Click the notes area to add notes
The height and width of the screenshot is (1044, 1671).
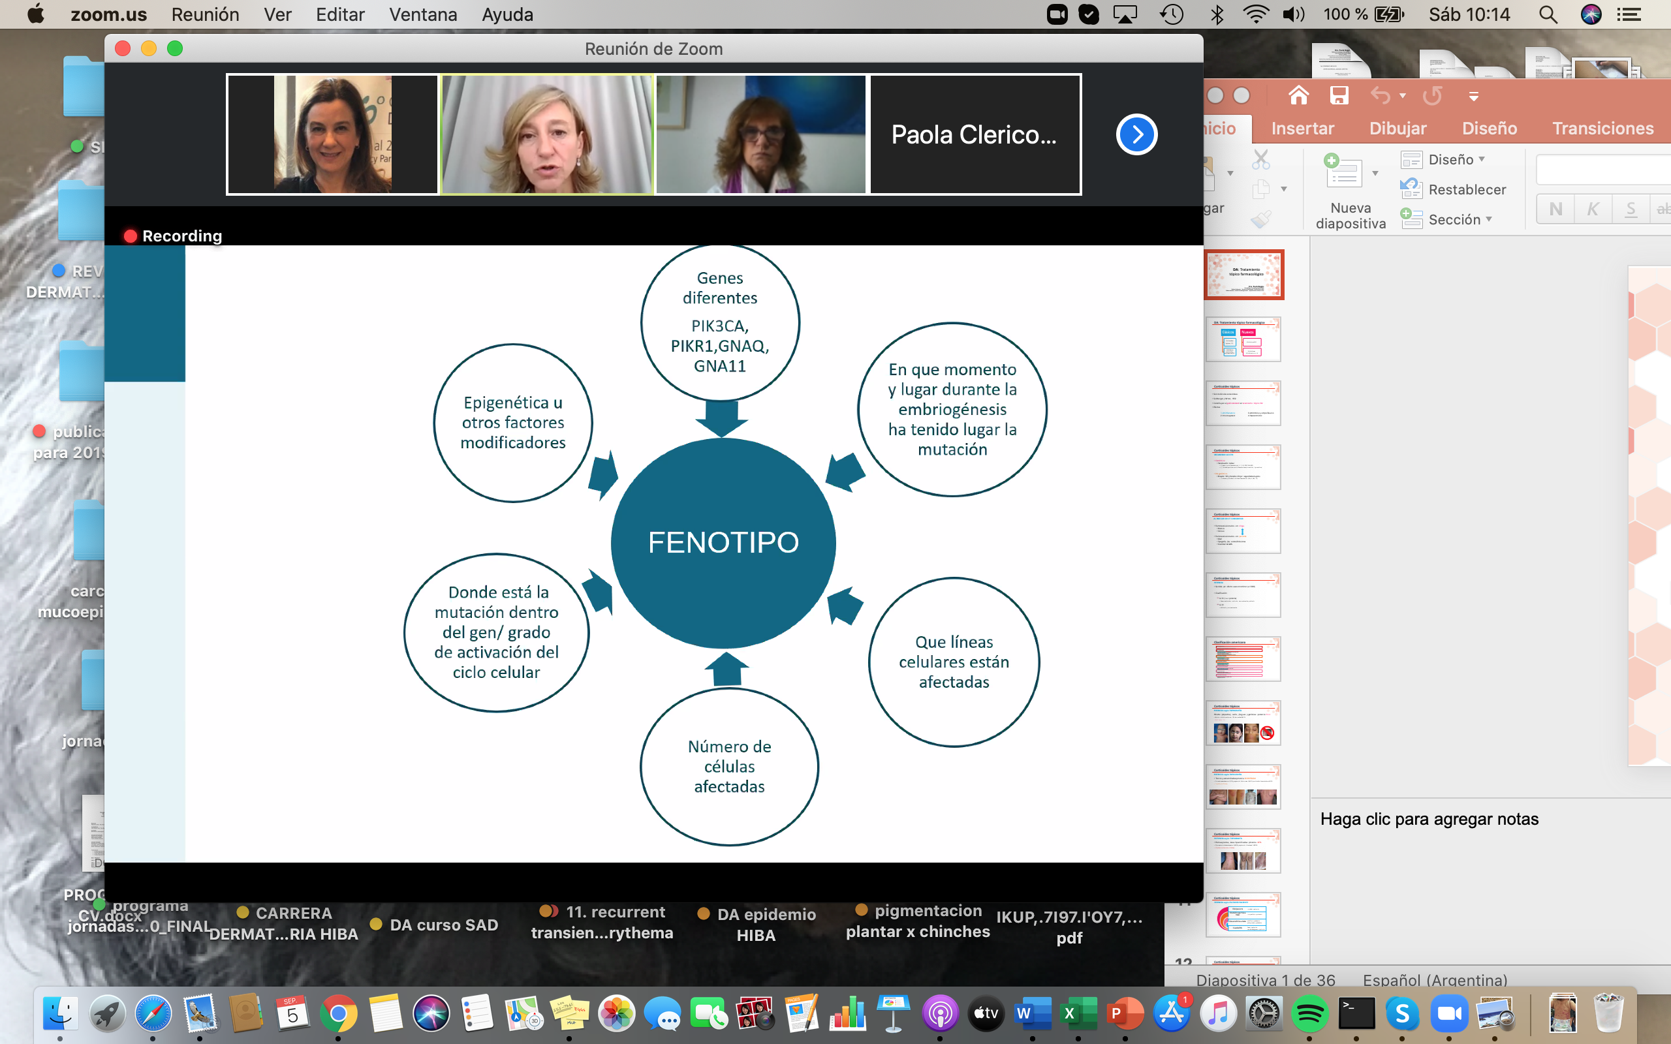tap(1429, 819)
